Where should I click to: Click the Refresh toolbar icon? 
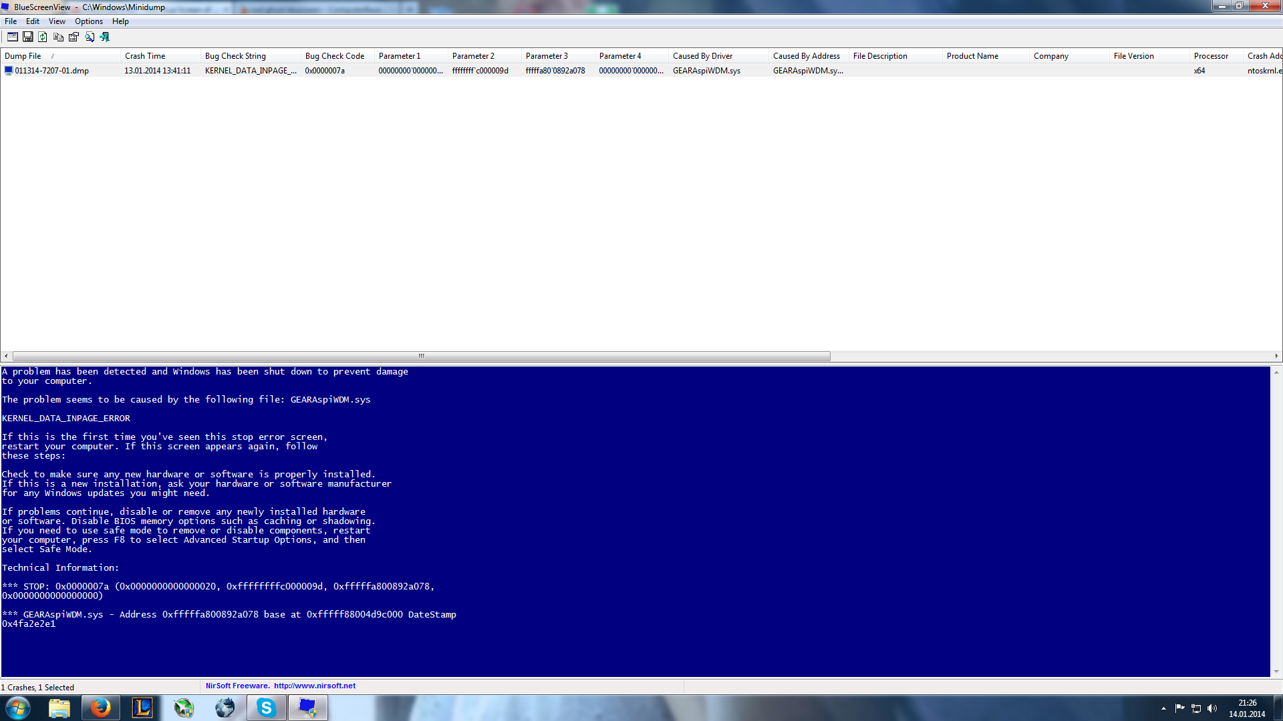click(x=43, y=37)
